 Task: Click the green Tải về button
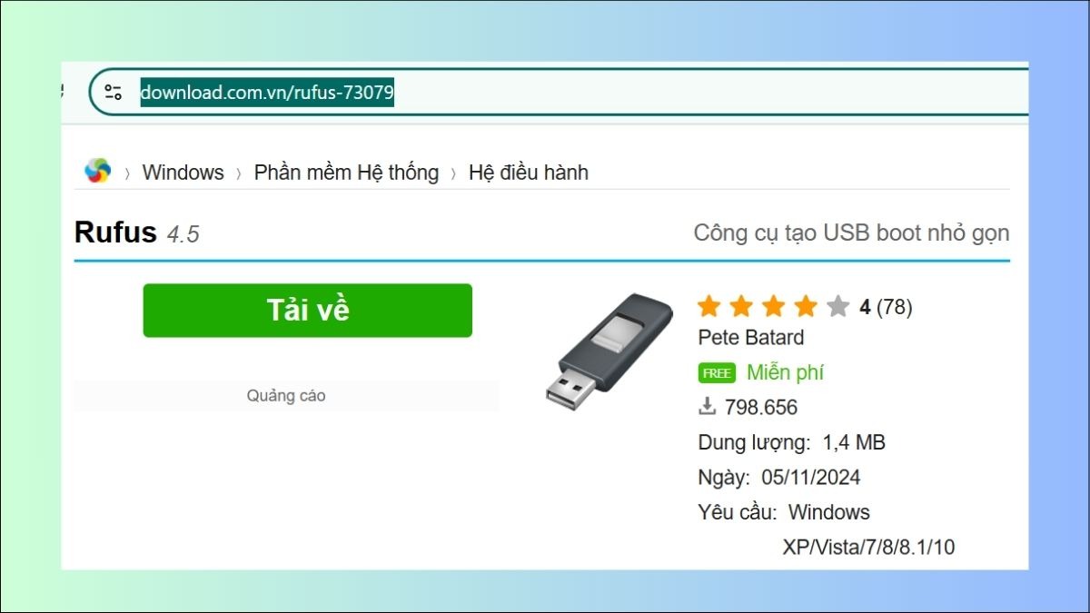(x=308, y=311)
